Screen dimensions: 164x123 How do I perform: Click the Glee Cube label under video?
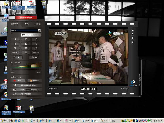tap(52, 89)
